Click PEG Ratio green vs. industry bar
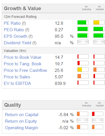Viewport: 105px width, 136px height. (x=83, y=29)
